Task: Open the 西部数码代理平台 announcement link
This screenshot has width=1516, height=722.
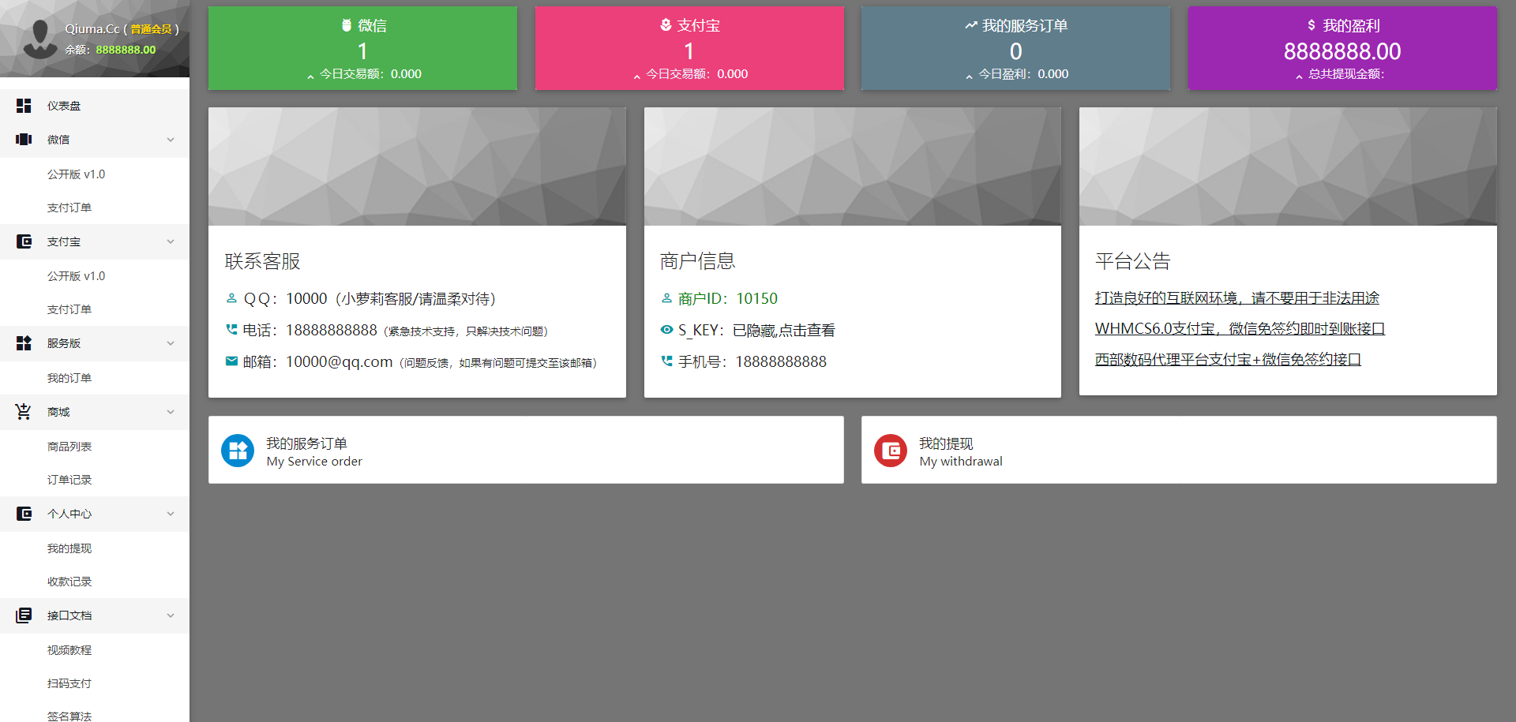Action: pyautogui.click(x=1228, y=360)
